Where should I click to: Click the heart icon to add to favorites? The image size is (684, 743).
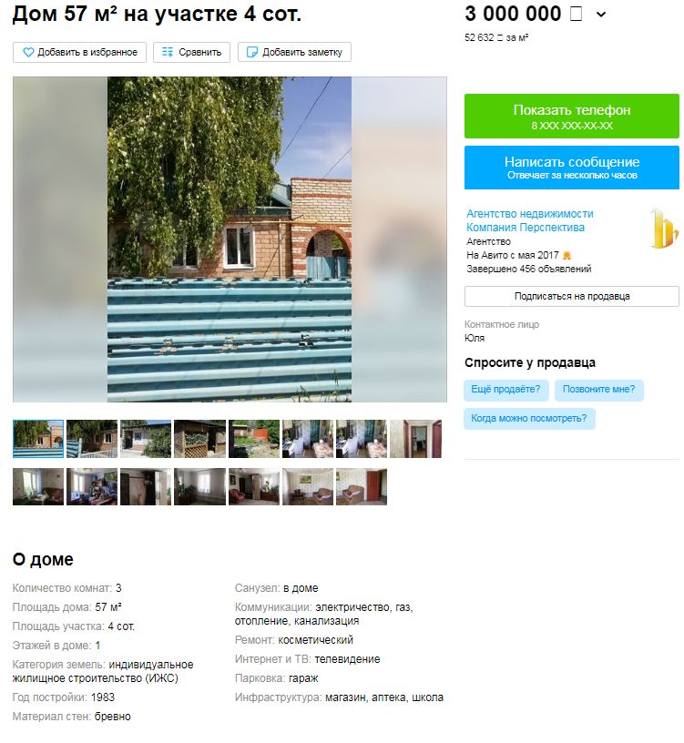[x=28, y=52]
